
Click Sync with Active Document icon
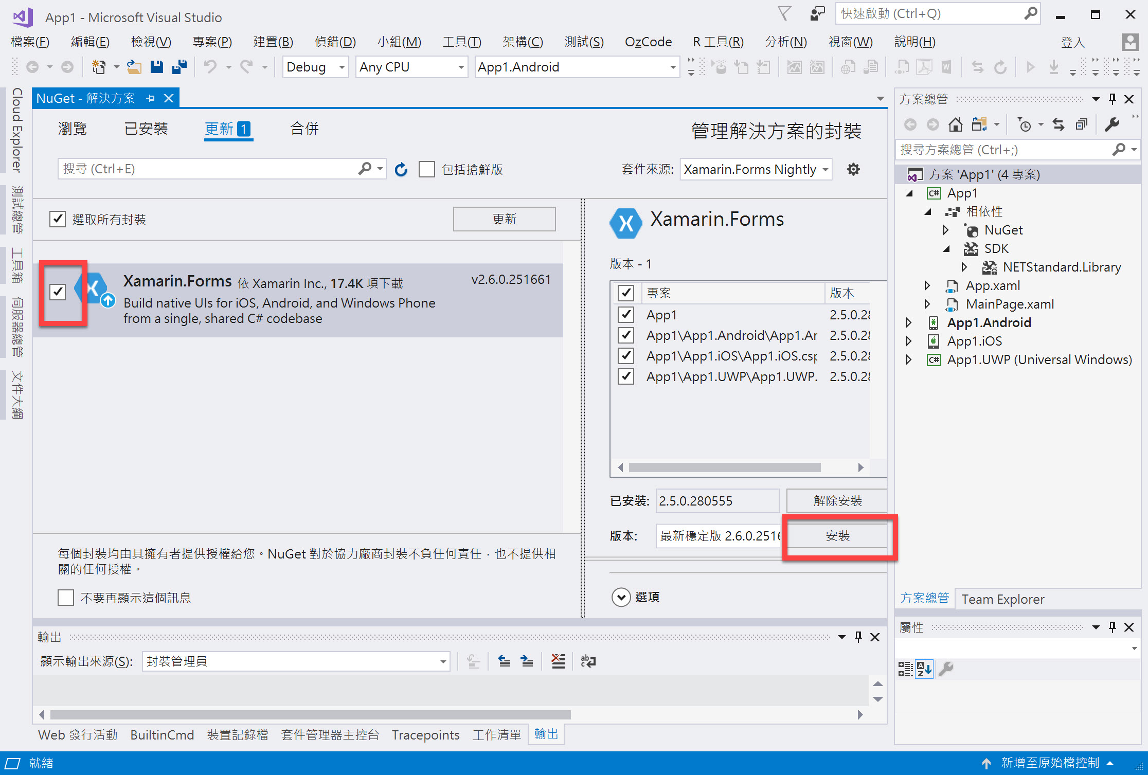point(1059,124)
